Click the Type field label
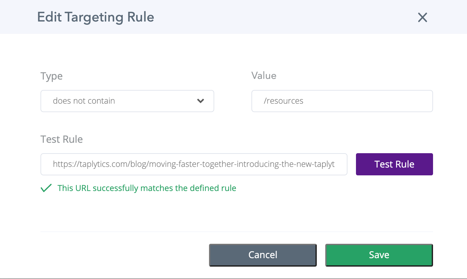The height and width of the screenshot is (279, 467). [52, 76]
